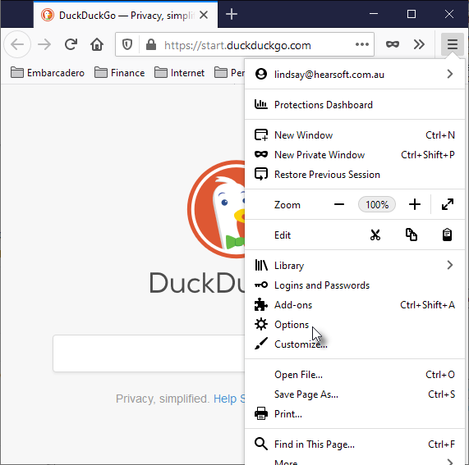Image resolution: width=469 pixels, height=465 pixels.
Task: Open the lindsay@hearsoft.com.au account entry
Action: 355,74
